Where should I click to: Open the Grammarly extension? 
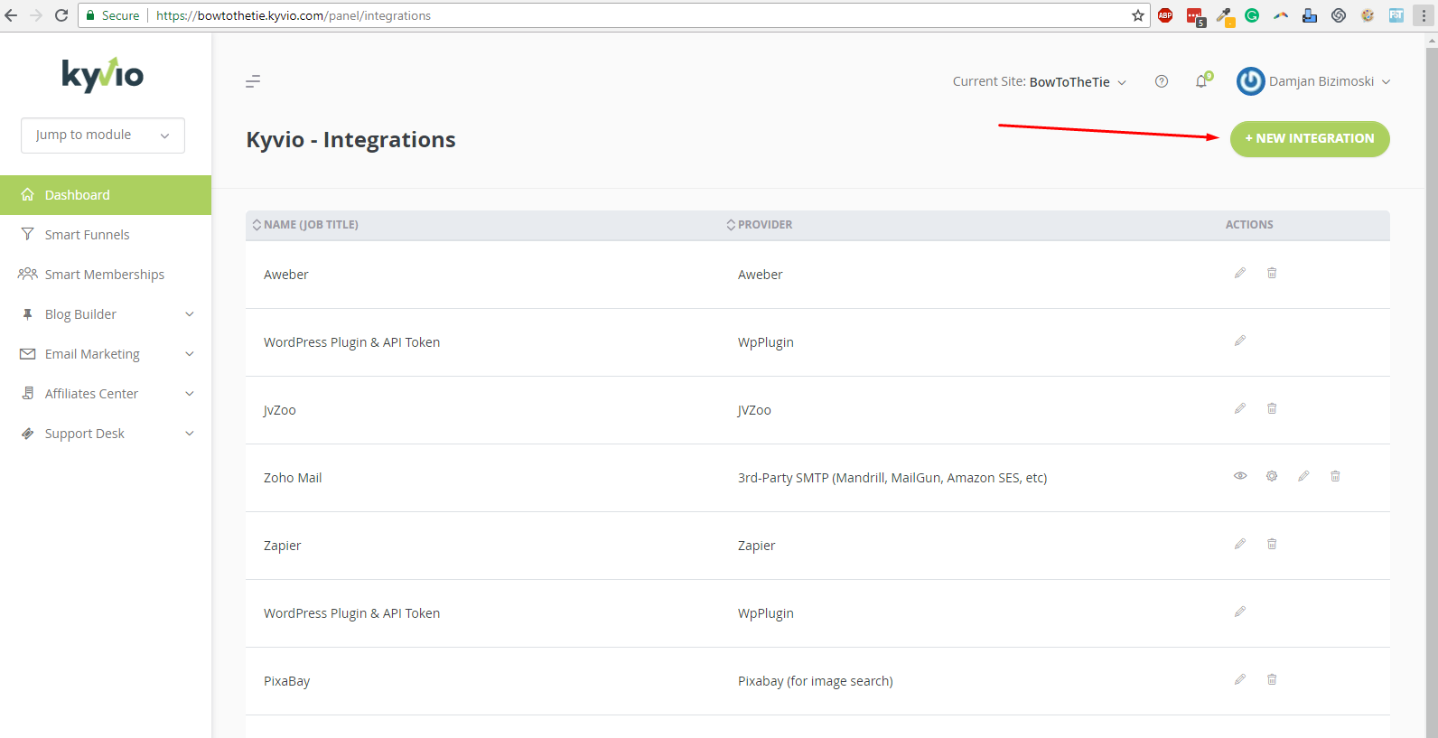tap(1252, 15)
